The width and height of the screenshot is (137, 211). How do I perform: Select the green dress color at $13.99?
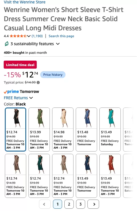tap(39, 130)
